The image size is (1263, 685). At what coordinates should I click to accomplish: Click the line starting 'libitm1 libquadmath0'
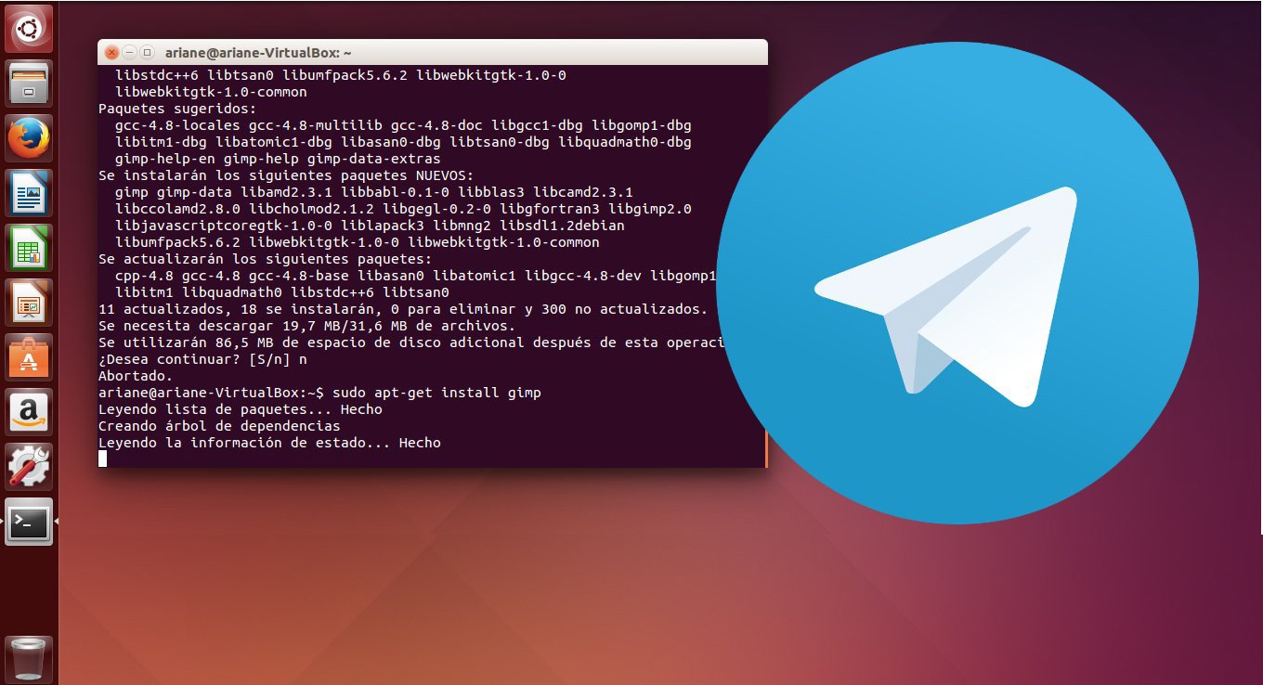(x=282, y=292)
